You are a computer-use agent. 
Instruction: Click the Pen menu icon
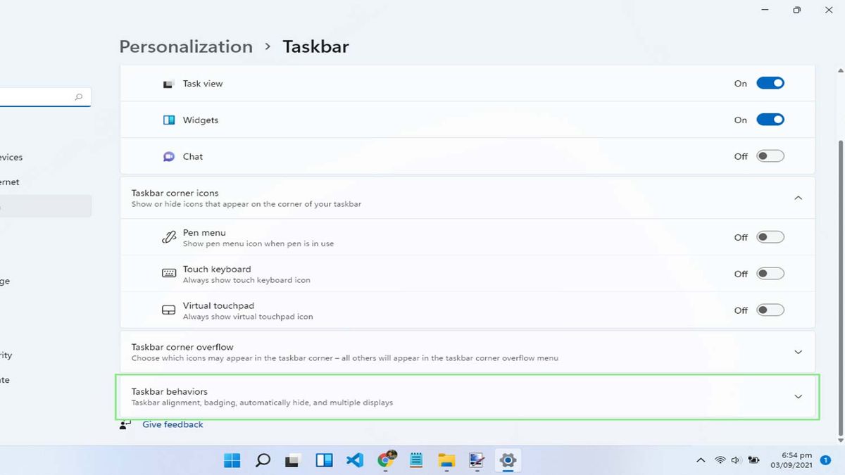click(168, 237)
